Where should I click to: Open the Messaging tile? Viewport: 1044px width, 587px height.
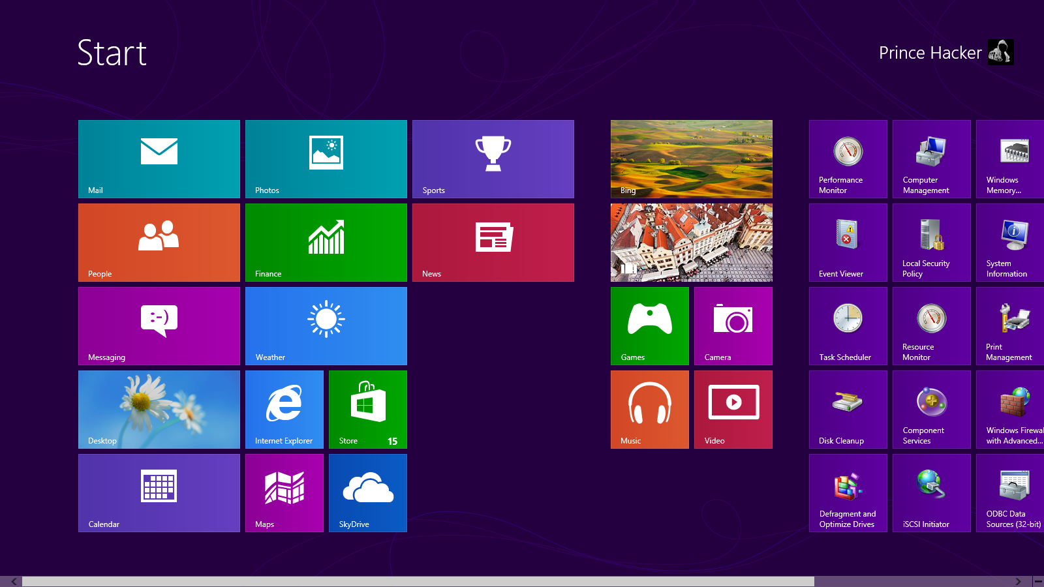click(x=159, y=326)
